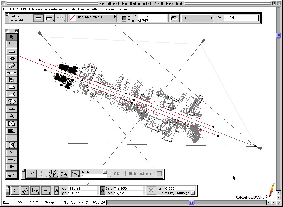Choose the Camera tool in toolbox
Screen dimensions: 283x207
12,167
